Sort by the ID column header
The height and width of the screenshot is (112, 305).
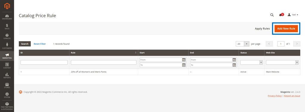(x=44, y=53)
